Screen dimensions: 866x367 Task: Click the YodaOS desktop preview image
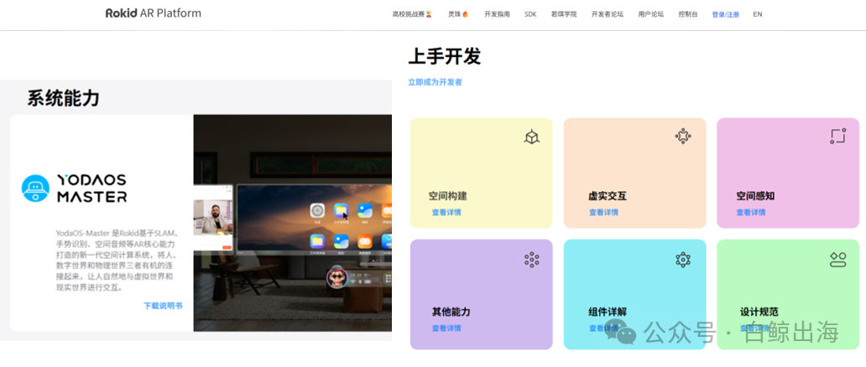click(292, 223)
